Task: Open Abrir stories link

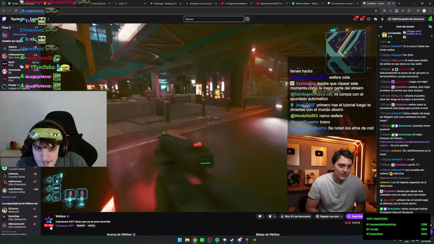Action: pos(20,35)
